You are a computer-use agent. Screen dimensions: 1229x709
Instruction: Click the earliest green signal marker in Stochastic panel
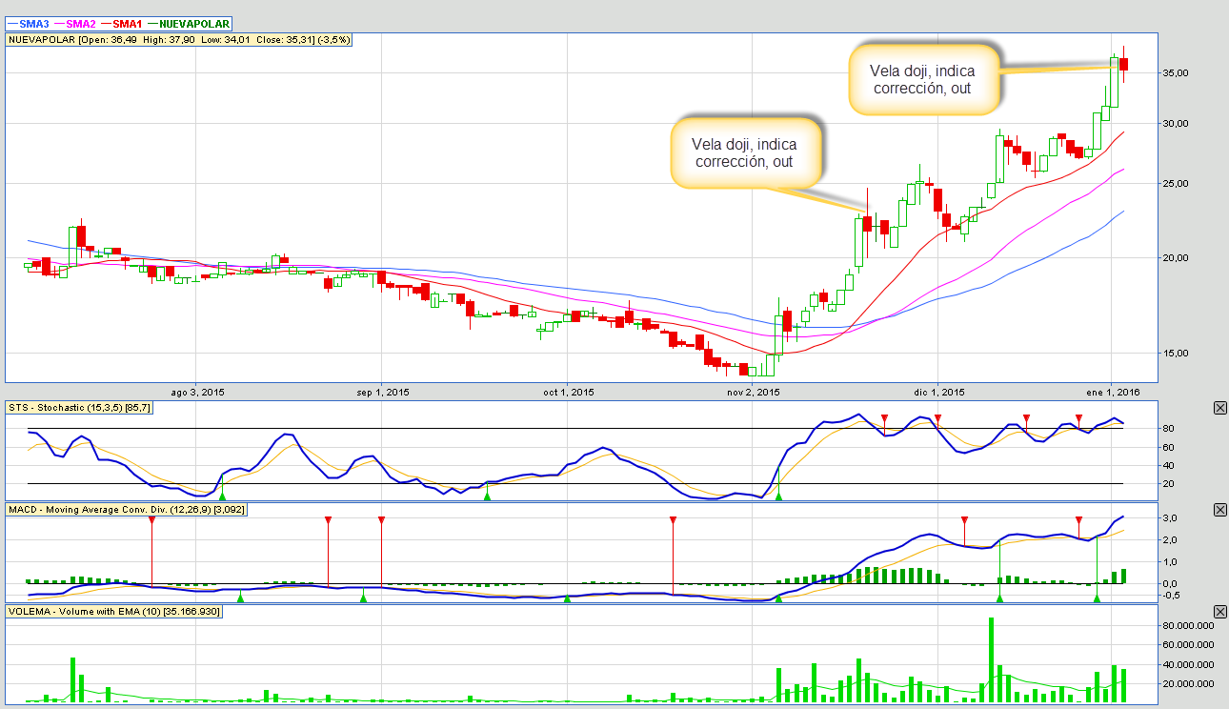[222, 496]
